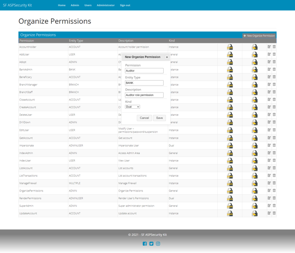Image resolution: width=295 pixels, height=253 pixels.
Task: Expand the Kind dropdown showing Dual
Action: coord(133,107)
